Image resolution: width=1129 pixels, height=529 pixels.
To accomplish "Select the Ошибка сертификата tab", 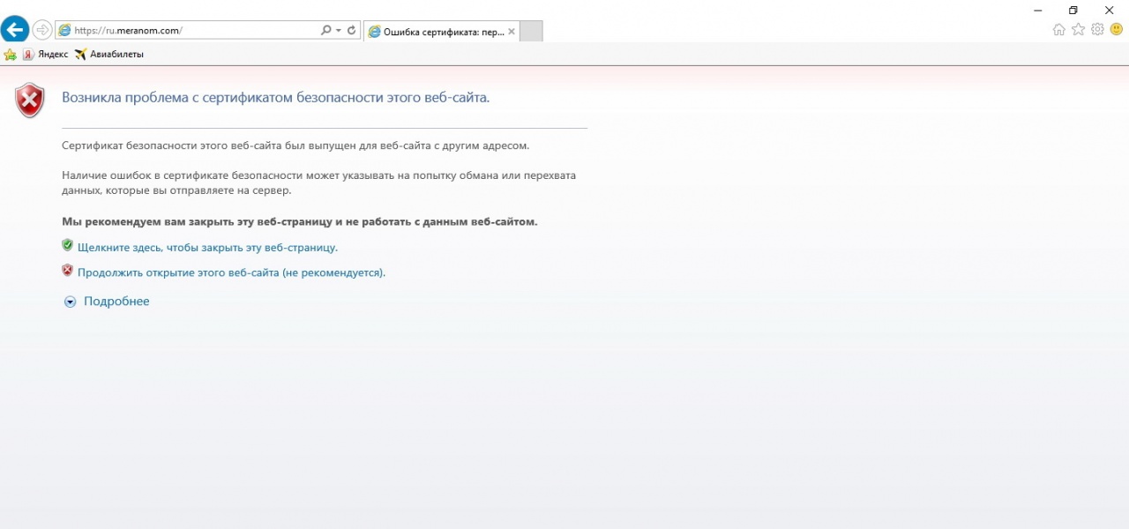I will coord(437,31).
